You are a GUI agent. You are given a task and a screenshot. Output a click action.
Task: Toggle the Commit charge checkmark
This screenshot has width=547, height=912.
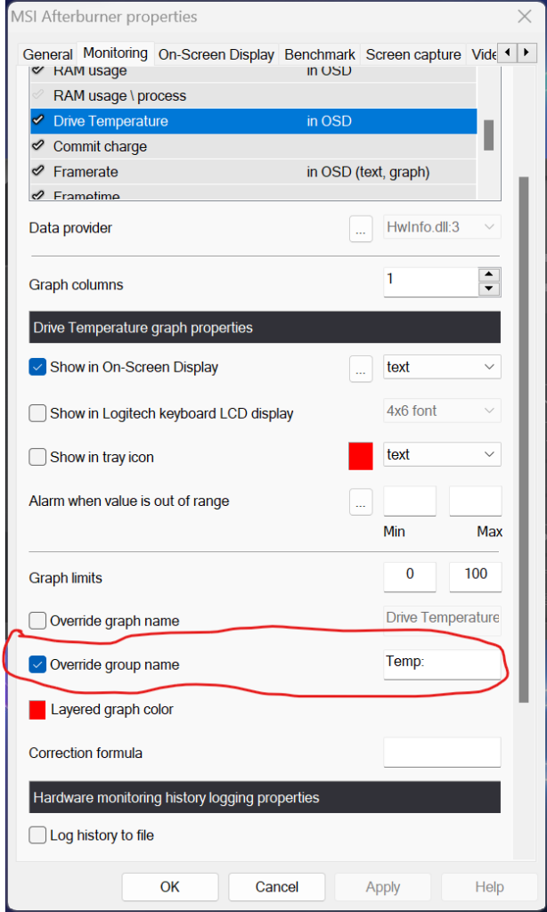coord(38,146)
